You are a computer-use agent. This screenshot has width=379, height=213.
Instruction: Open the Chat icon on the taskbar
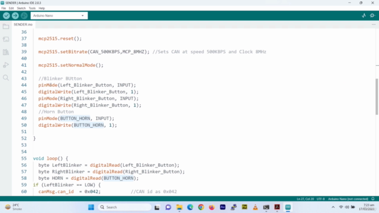coord(168,207)
